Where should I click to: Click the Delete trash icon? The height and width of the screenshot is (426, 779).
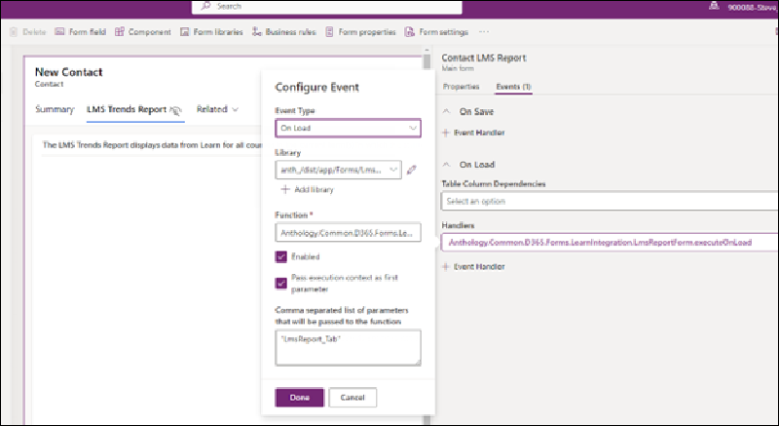pyautogui.click(x=14, y=32)
